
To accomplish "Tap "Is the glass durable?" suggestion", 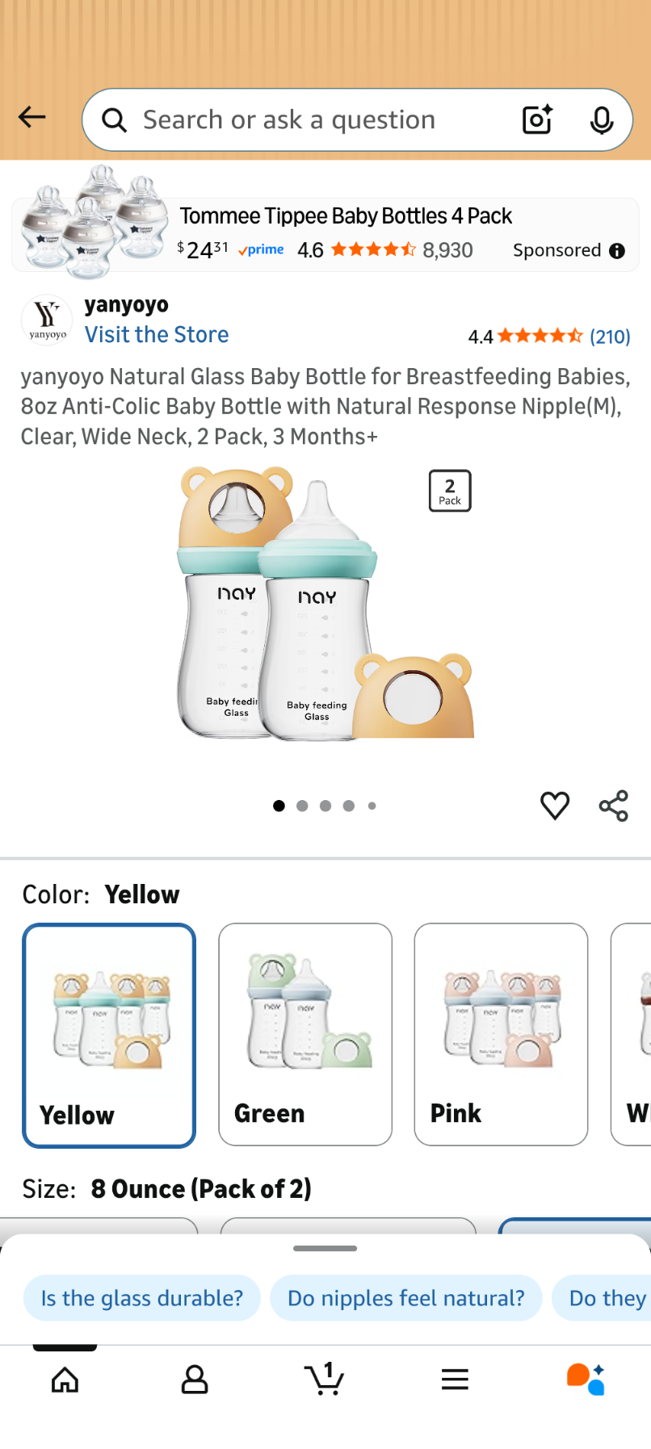I will tap(142, 1298).
